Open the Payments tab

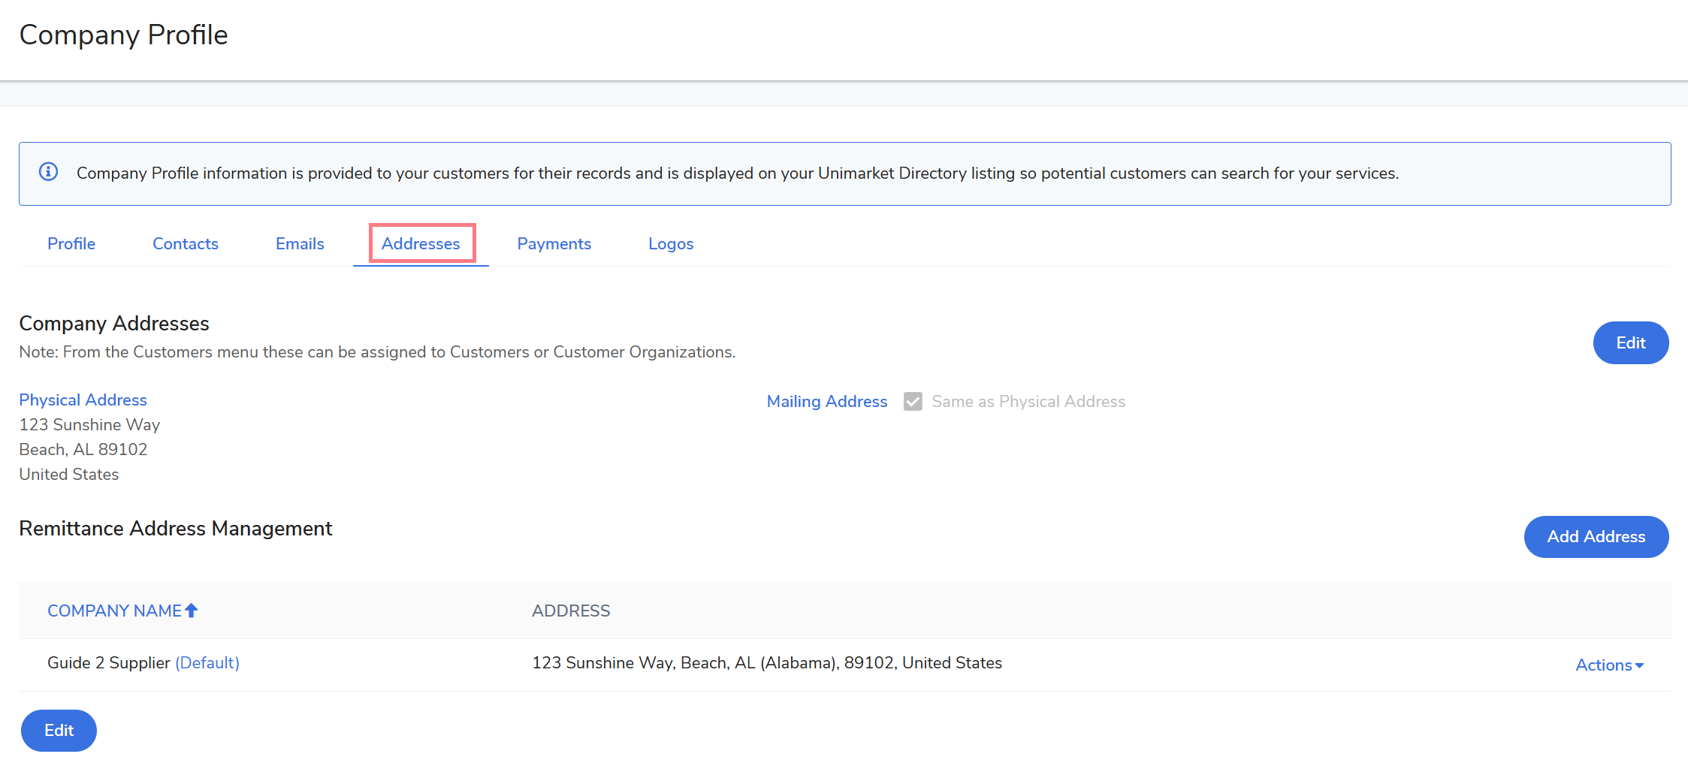(x=554, y=244)
